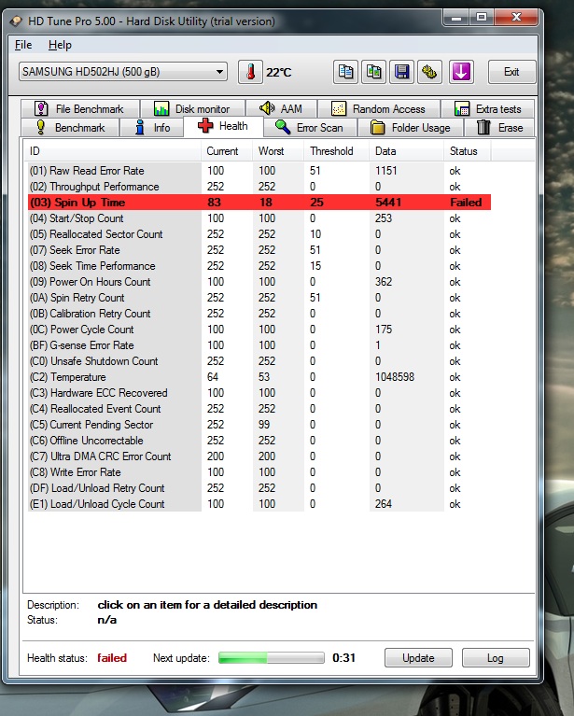This screenshot has width=574, height=716.
Task: Click the 0:31 next update countdown
Action: coord(343,657)
